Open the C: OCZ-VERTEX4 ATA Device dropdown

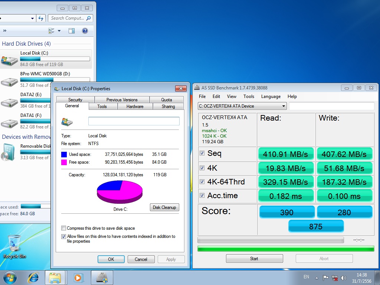click(242, 106)
